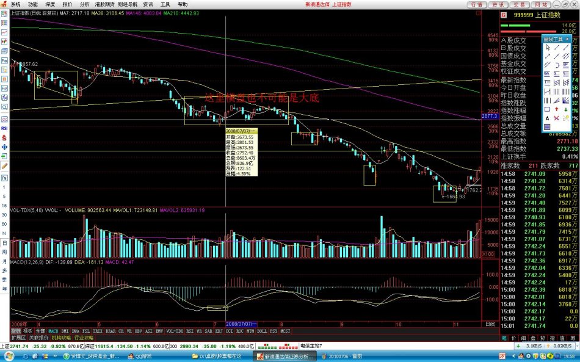Click the red X delete-drawing tool

(x=556, y=118)
